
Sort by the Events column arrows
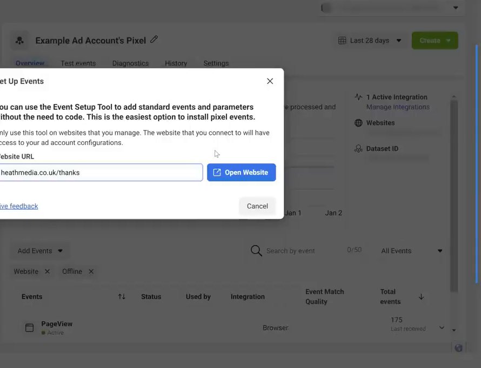point(122,297)
